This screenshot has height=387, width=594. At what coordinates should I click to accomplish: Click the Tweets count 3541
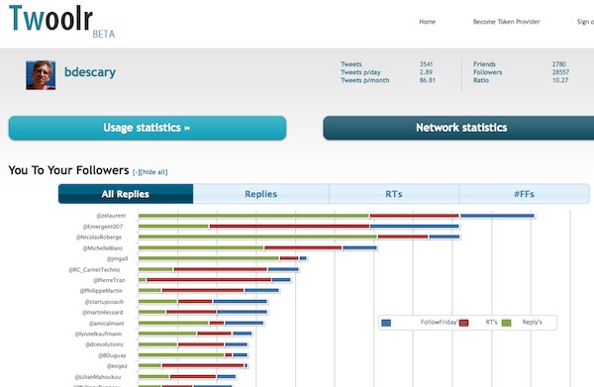coord(426,64)
